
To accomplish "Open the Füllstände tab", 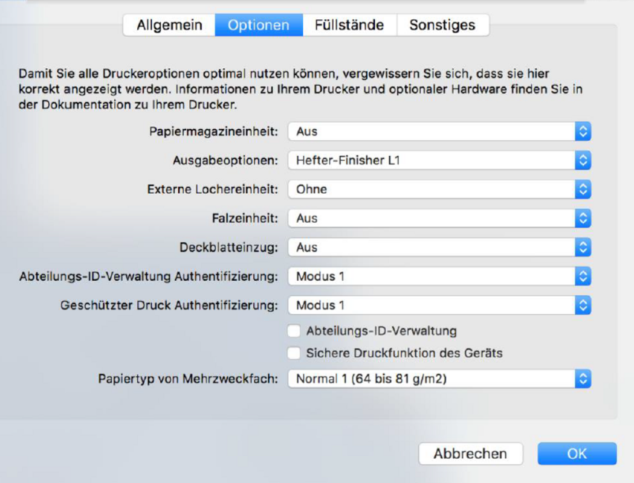I will coord(349,25).
